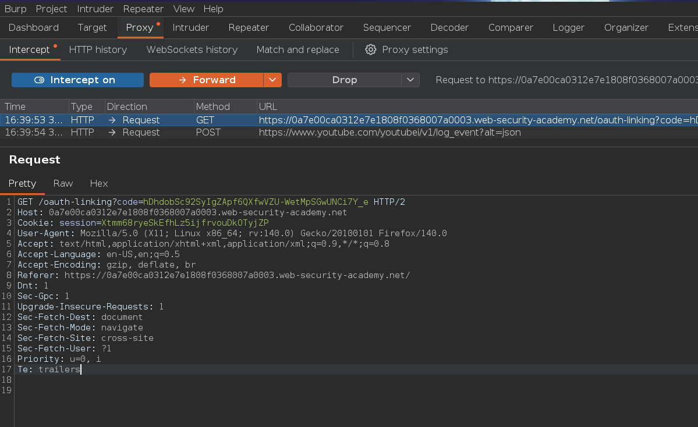Switch to the Repeater tool tab
698x427 pixels.
click(x=249, y=27)
